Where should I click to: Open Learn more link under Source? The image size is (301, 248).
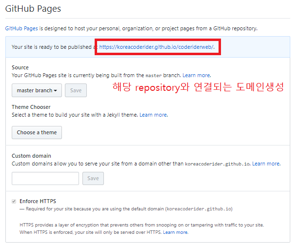[x=197, y=75]
